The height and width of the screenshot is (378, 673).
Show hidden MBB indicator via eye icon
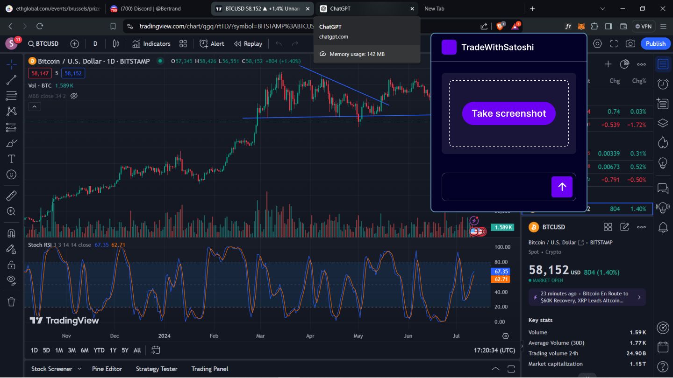[x=73, y=96]
